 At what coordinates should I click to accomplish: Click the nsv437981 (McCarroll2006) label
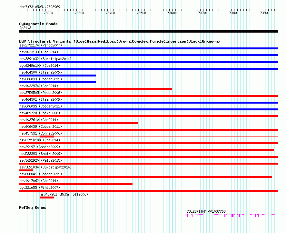[64, 194]
